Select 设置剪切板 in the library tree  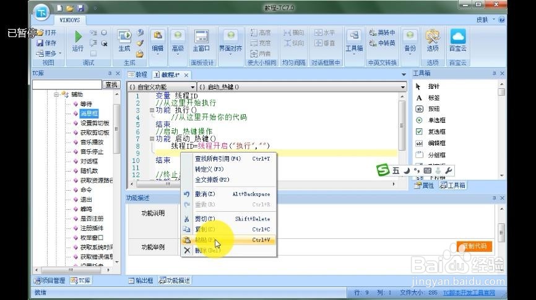click(x=95, y=123)
